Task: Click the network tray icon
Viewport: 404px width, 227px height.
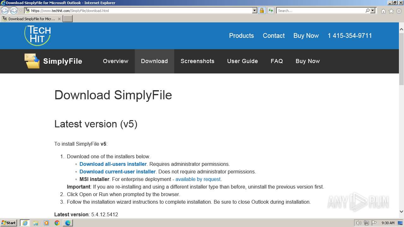Action: pyautogui.click(x=366, y=223)
